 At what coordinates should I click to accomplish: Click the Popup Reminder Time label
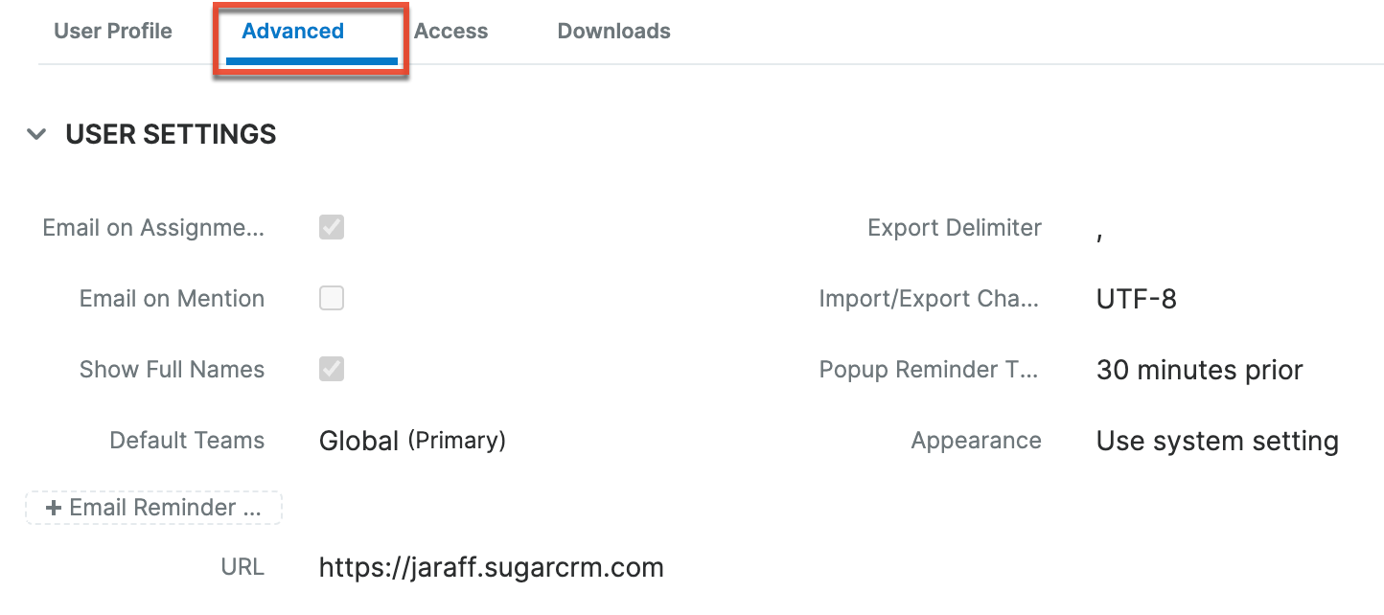929,370
